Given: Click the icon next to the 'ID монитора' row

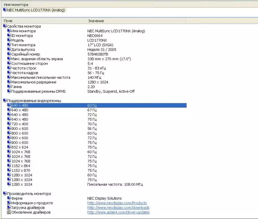Looking at the screenshot, I should pyautogui.click(x=9, y=36).
